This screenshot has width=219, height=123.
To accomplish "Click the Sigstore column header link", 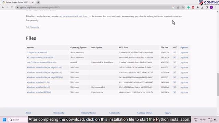I will coord(184,47).
